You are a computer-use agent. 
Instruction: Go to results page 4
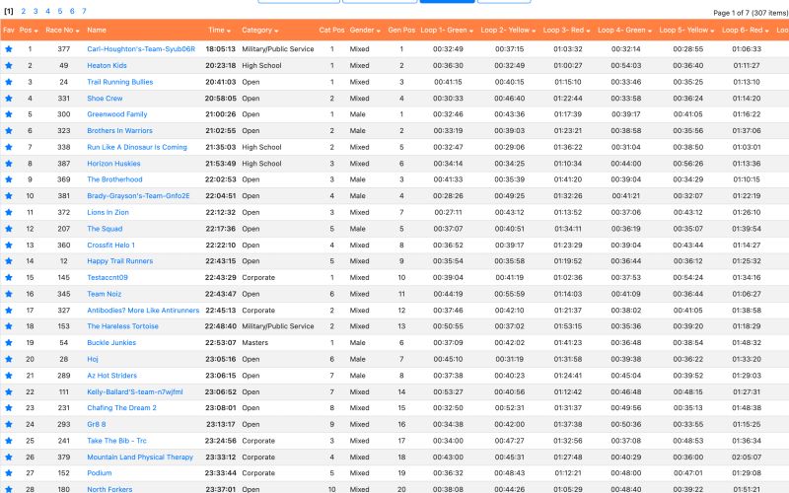(x=47, y=11)
